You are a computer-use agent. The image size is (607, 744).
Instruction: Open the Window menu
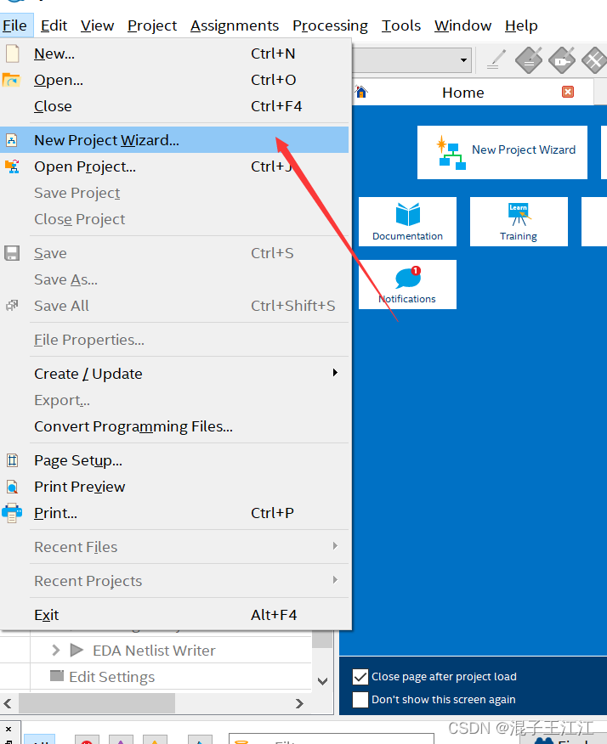(463, 25)
